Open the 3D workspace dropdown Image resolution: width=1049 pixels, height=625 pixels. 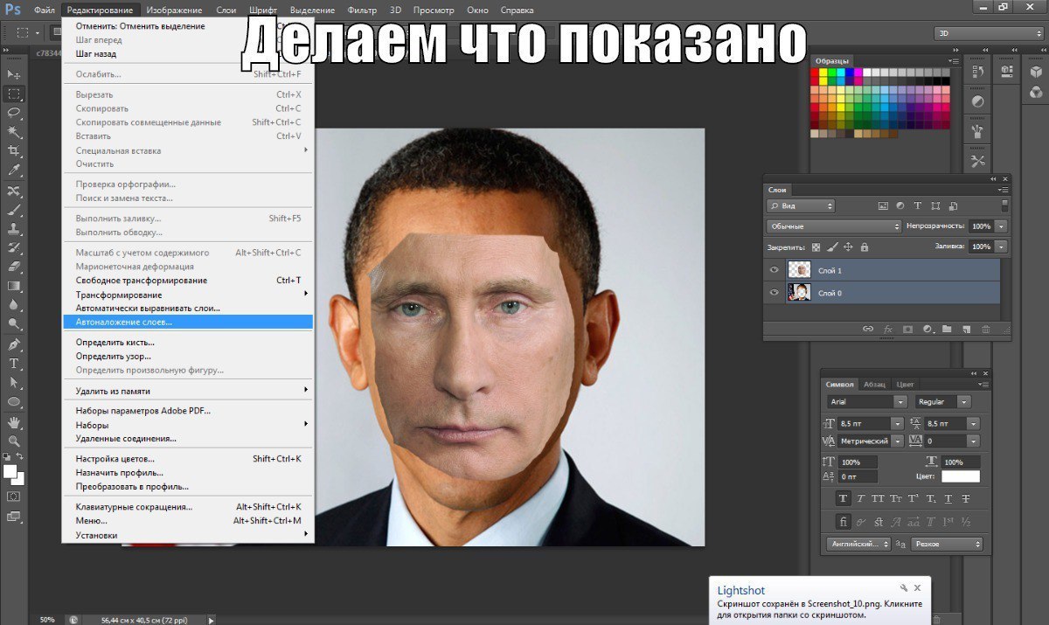pyautogui.click(x=989, y=33)
